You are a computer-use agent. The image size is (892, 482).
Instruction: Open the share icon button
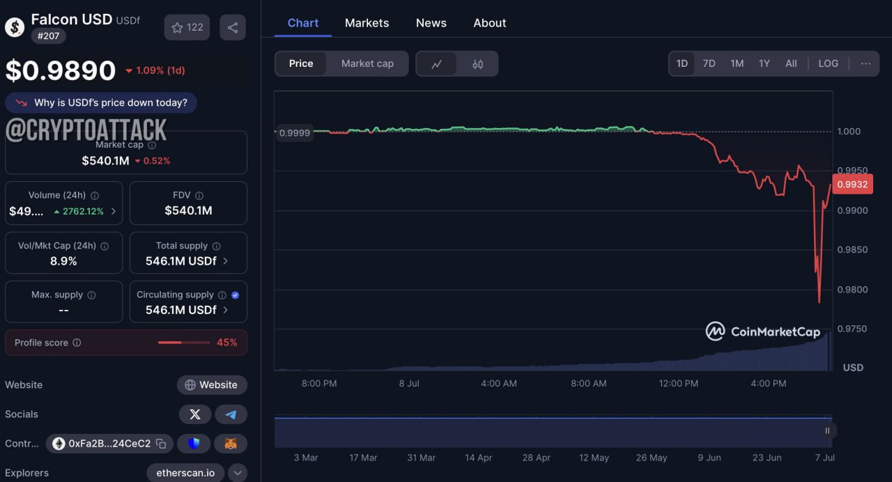(233, 27)
